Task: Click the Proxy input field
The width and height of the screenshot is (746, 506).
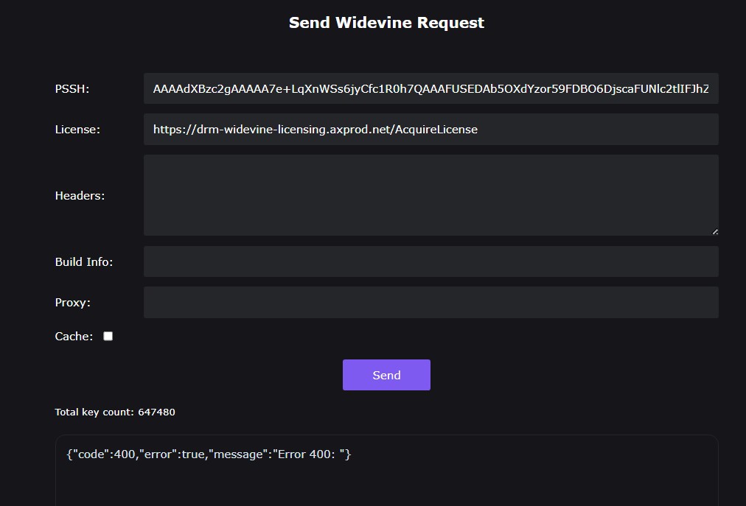Action: click(x=430, y=303)
